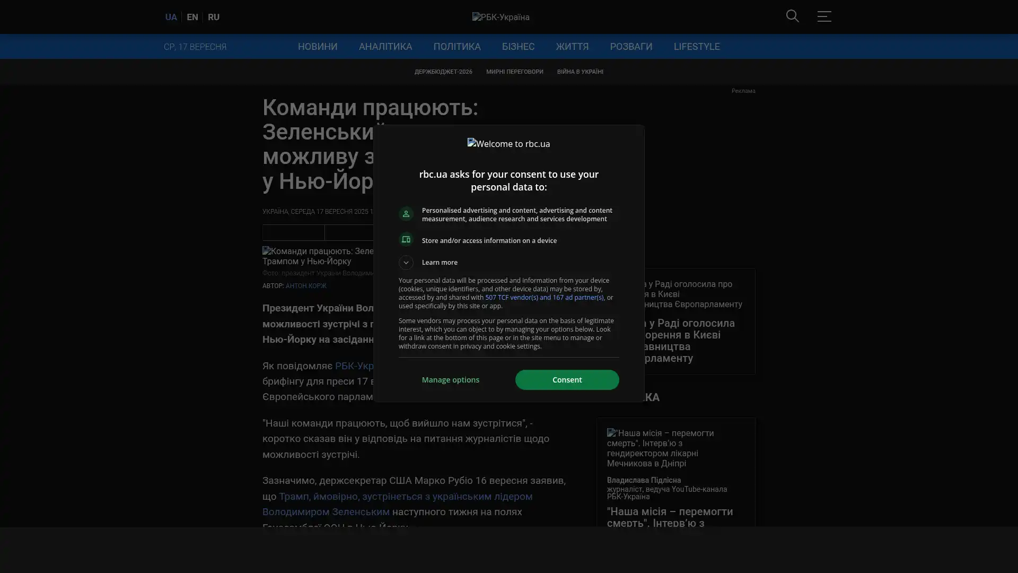Switch language to RU
The width and height of the screenshot is (1018, 573).
coord(214,18)
